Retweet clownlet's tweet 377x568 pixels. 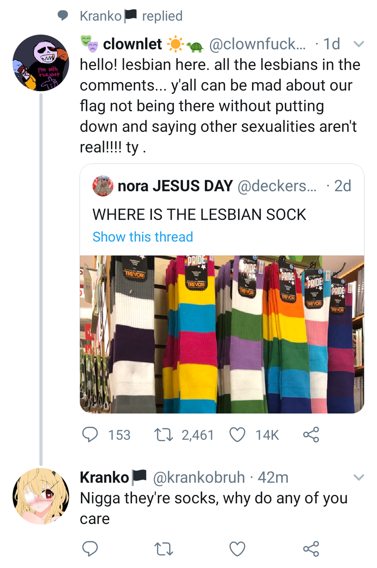click(163, 435)
